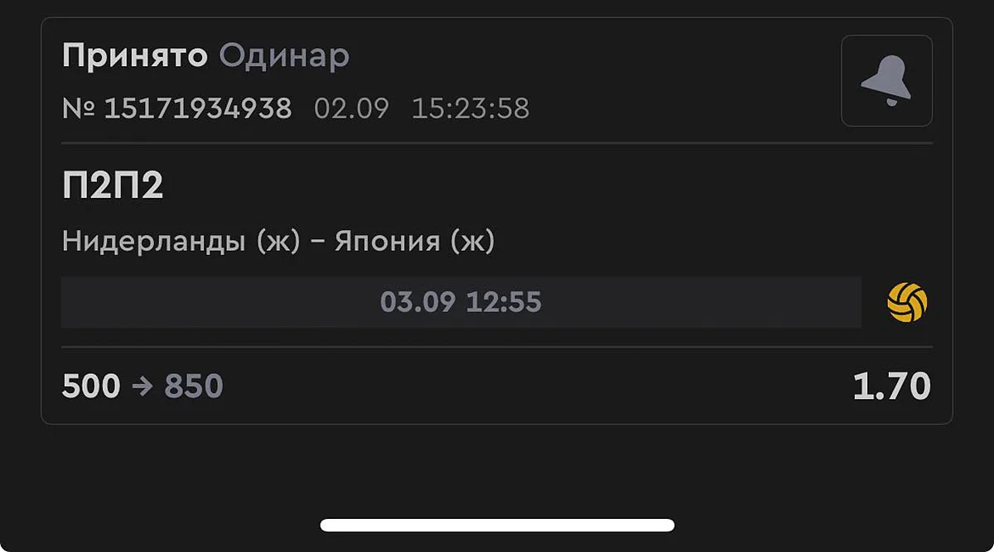Select the Одинар bet type label
Image resolution: width=994 pixels, height=552 pixels.
(x=284, y=56)
